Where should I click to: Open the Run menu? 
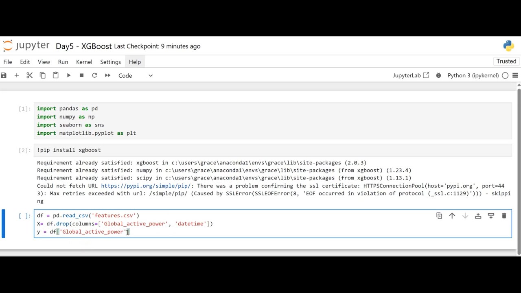(63, 62)
